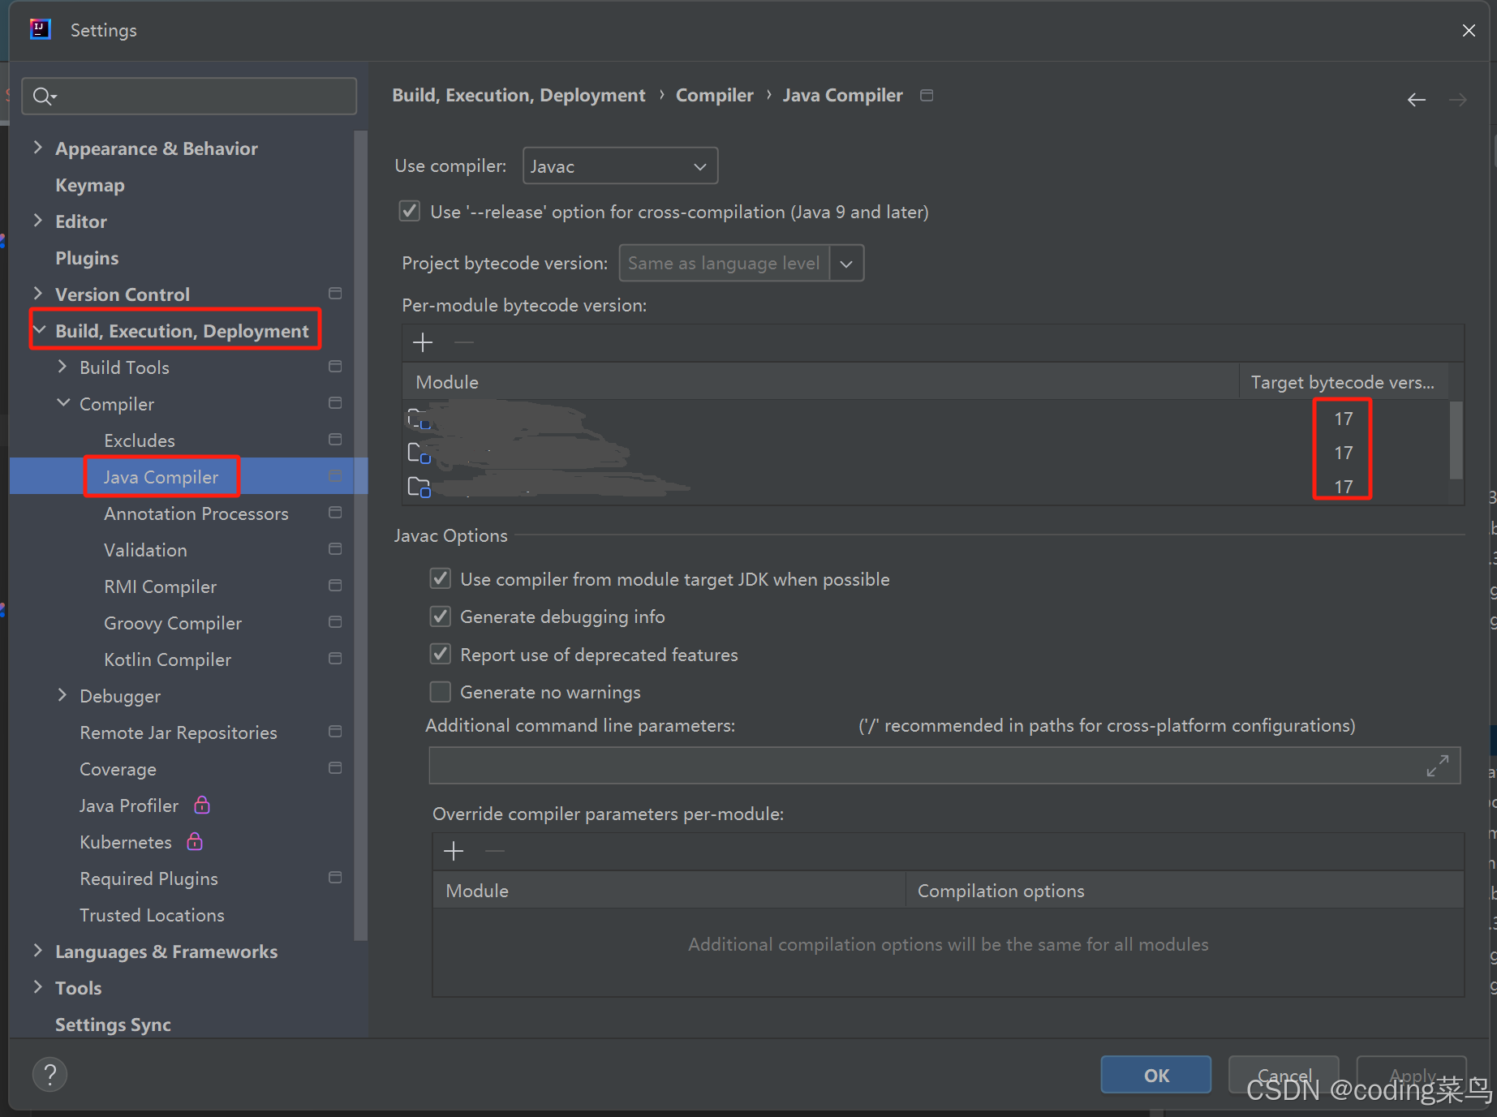Remove the selected override compiler parameters entry
Screen dimensions: 1497x1117
click(x=495, y=850)
